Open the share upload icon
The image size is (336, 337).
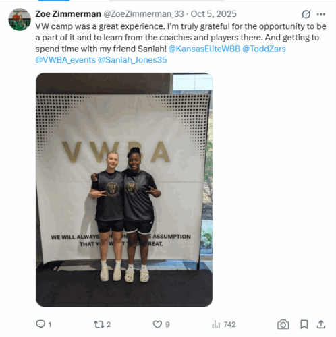(x=321, y=324)
